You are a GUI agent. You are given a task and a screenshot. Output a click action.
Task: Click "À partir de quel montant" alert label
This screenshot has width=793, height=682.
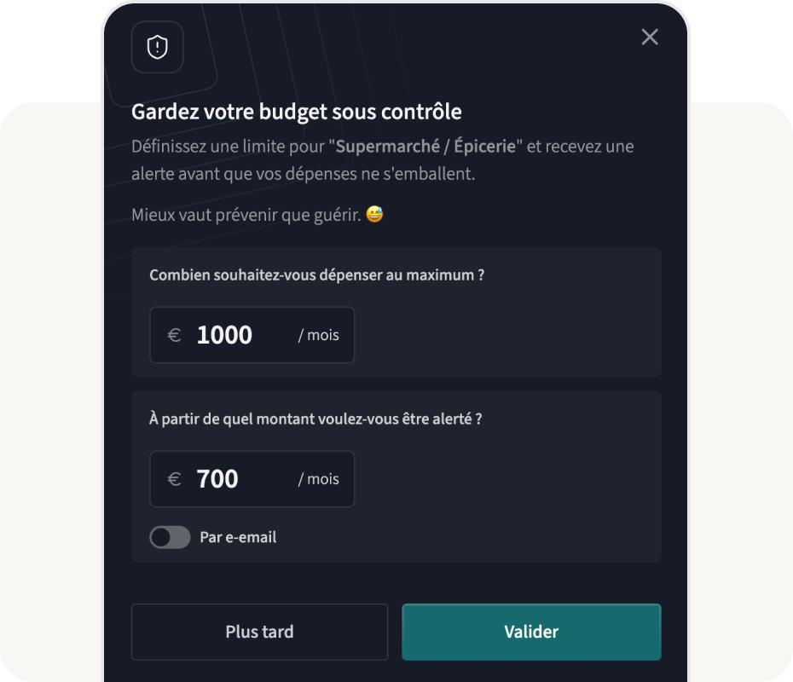click(x=315, y=419)
